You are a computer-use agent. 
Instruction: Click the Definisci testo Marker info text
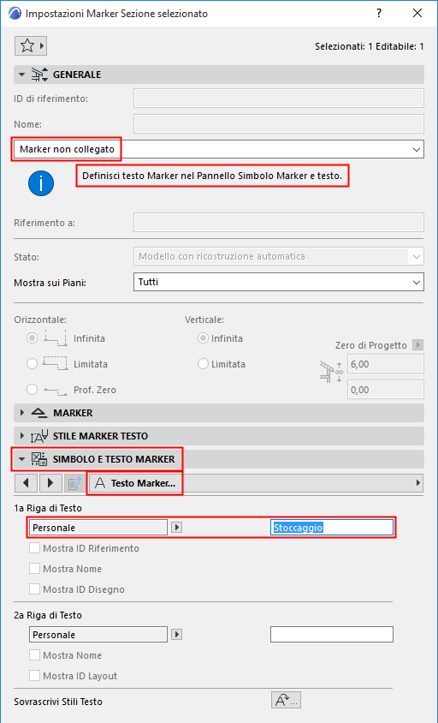pos(212,176)
